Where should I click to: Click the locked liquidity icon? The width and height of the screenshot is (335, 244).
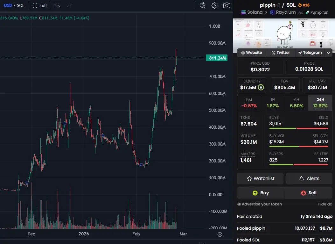point(261,87)
